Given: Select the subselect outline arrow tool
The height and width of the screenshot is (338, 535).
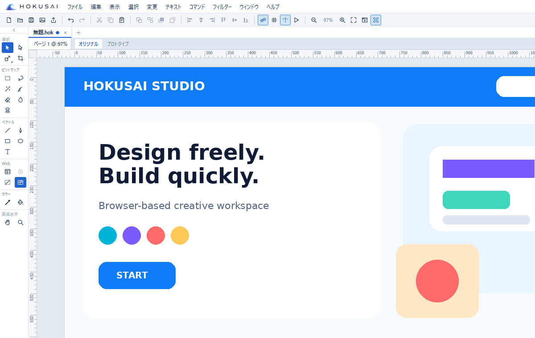Looking at the screenshot, I should click(x=21, y=48).
